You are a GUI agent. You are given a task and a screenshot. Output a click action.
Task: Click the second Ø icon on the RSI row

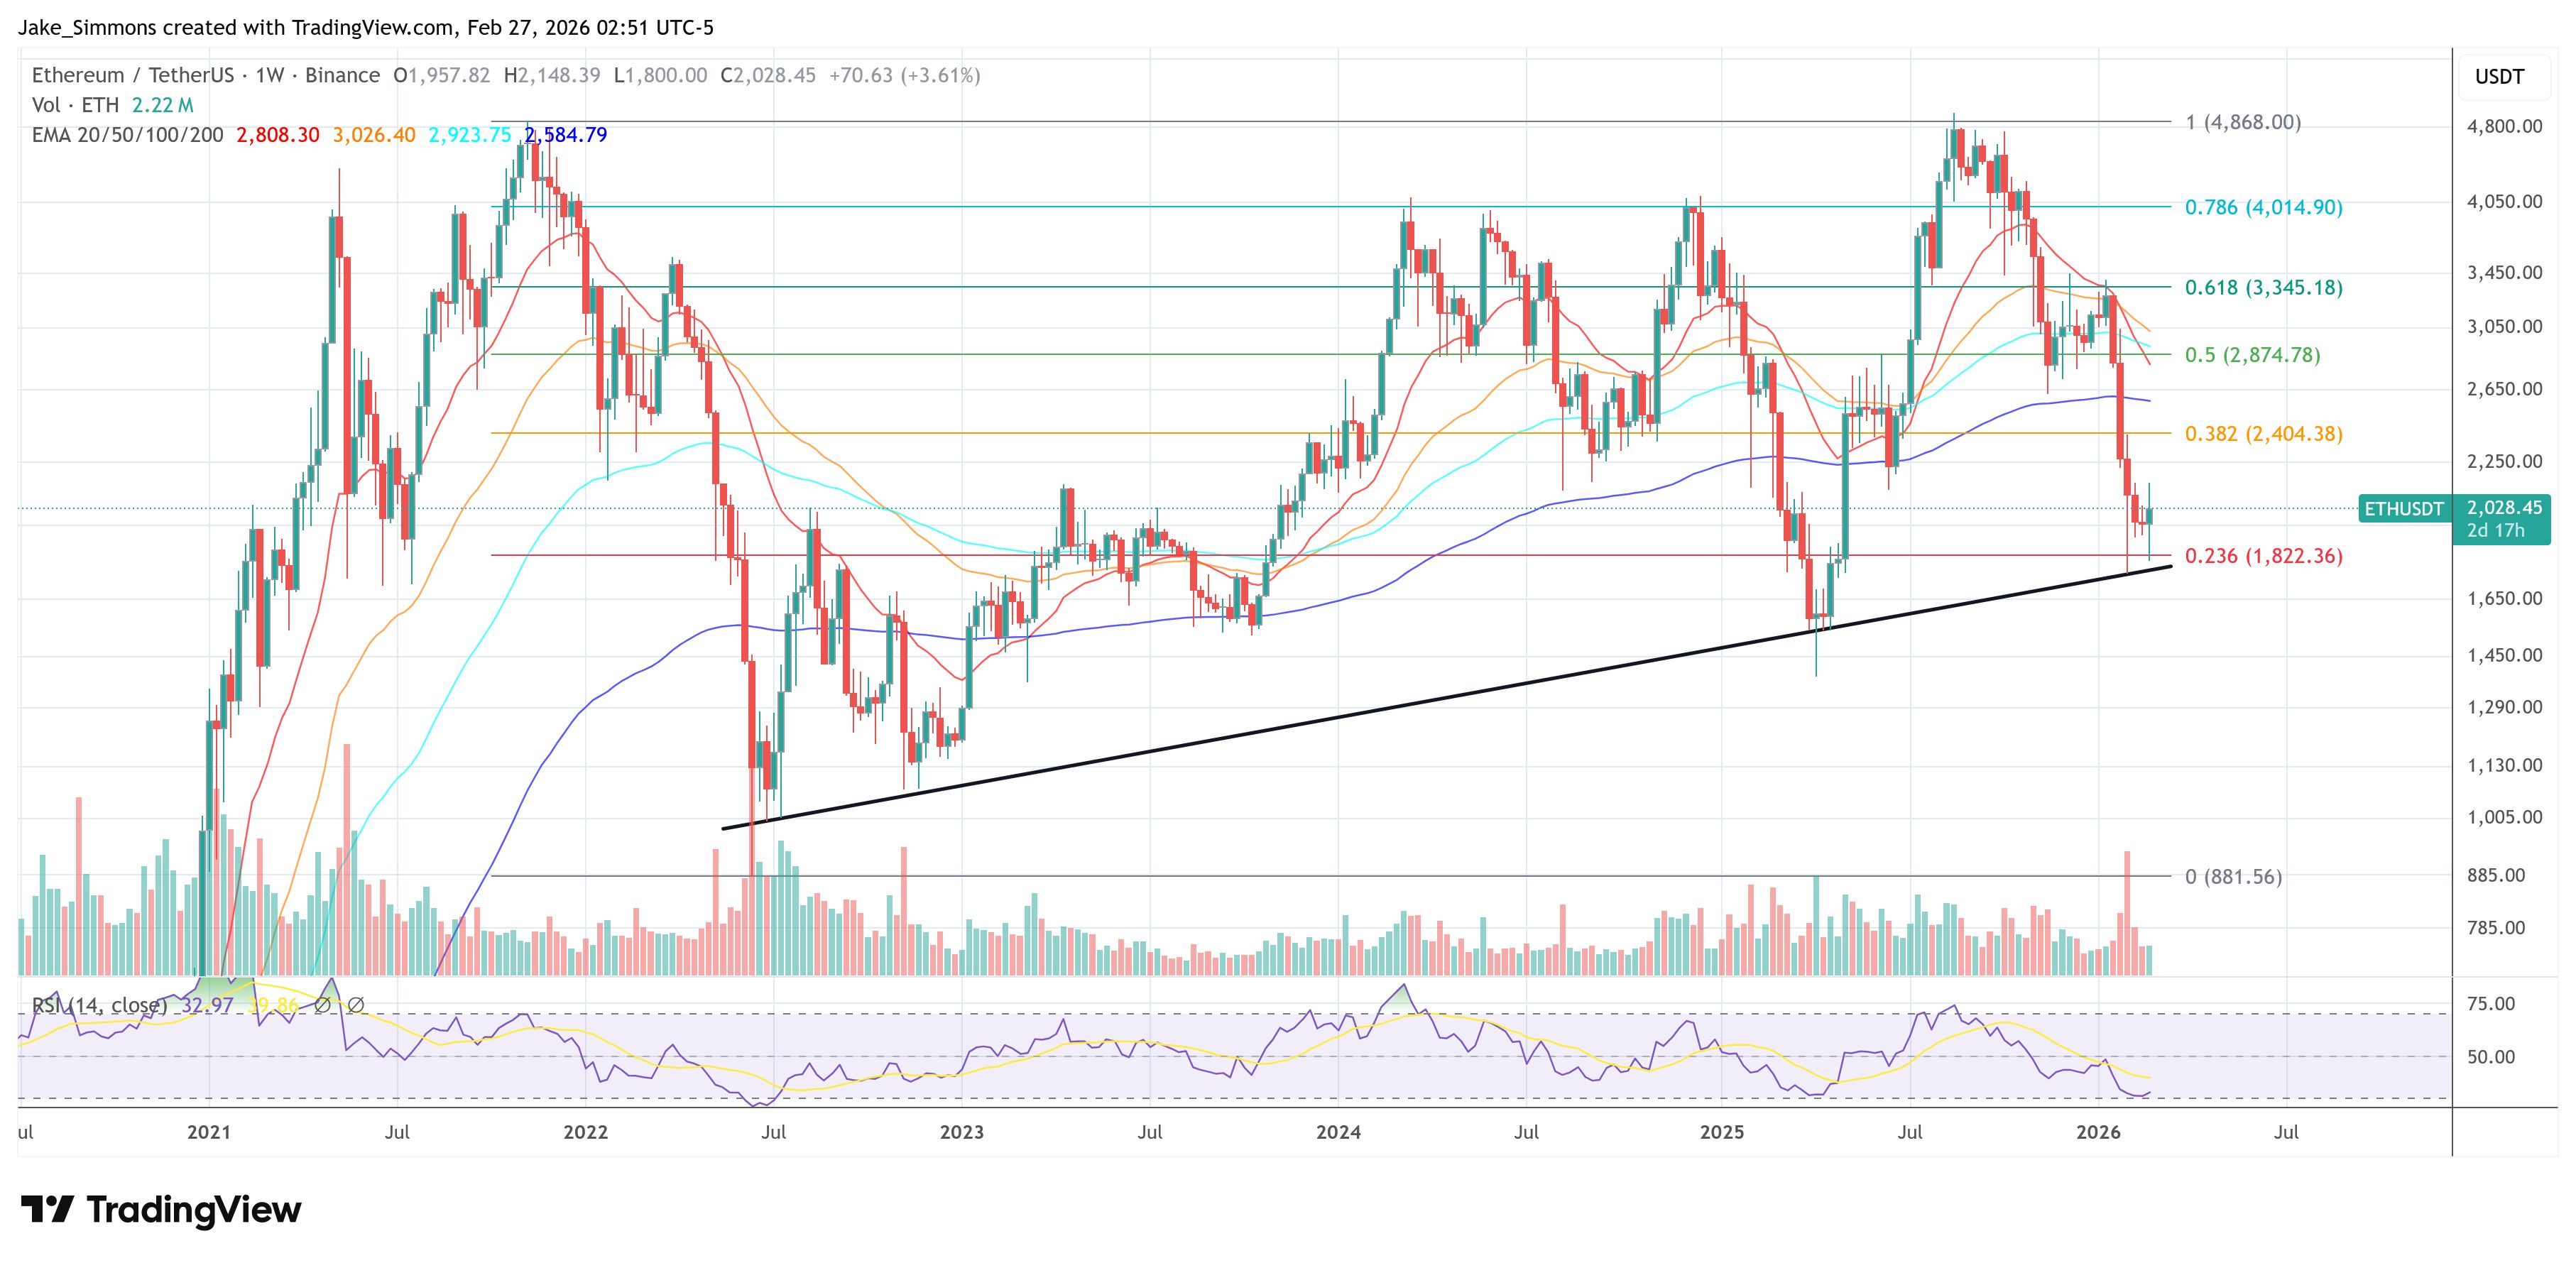point(356,1007)
